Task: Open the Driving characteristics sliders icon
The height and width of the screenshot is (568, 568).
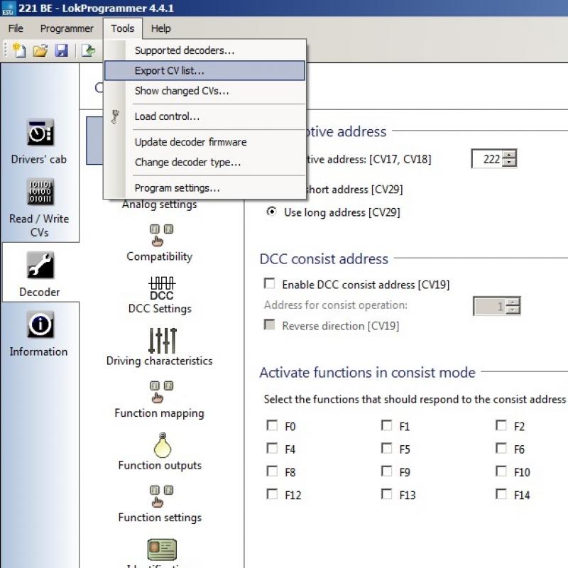Action: 163,341
